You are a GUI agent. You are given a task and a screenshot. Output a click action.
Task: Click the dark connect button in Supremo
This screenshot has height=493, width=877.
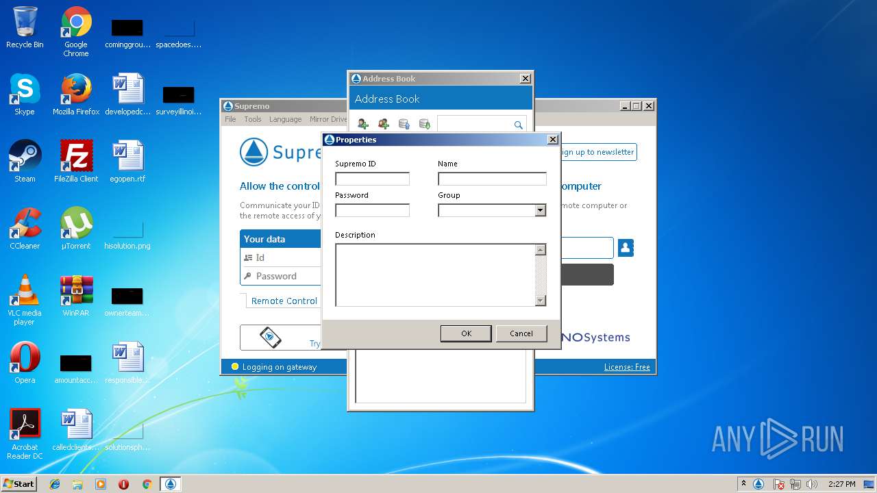pos(586,275)
